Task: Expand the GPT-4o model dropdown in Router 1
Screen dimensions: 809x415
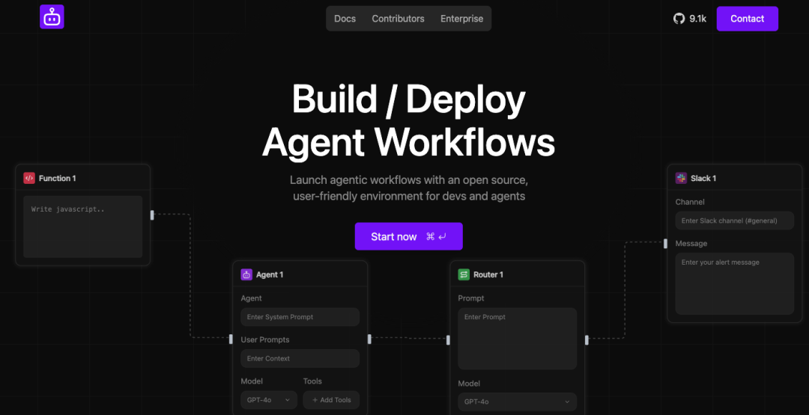Action: tap(518, 402)
